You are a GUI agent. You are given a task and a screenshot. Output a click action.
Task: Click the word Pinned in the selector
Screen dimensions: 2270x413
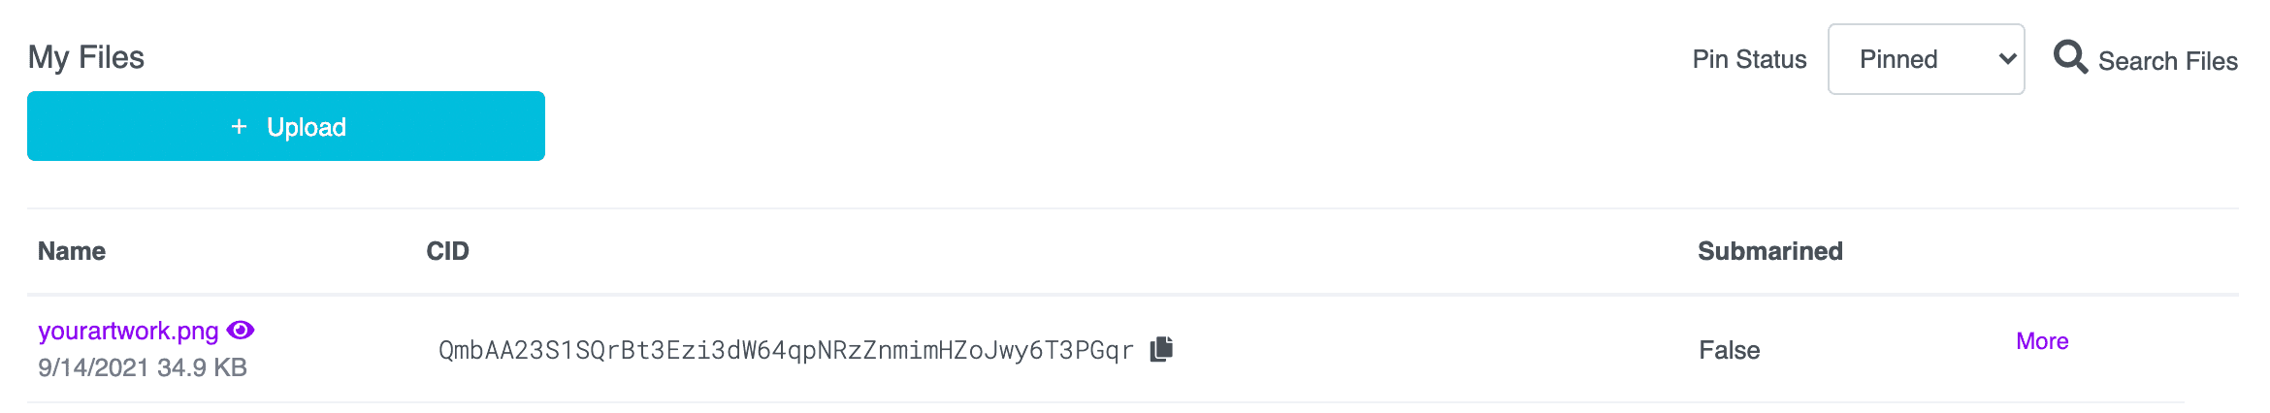(1897, 59)
